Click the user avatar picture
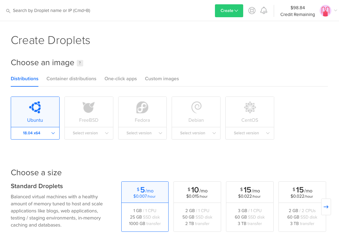 pos(325,11)
